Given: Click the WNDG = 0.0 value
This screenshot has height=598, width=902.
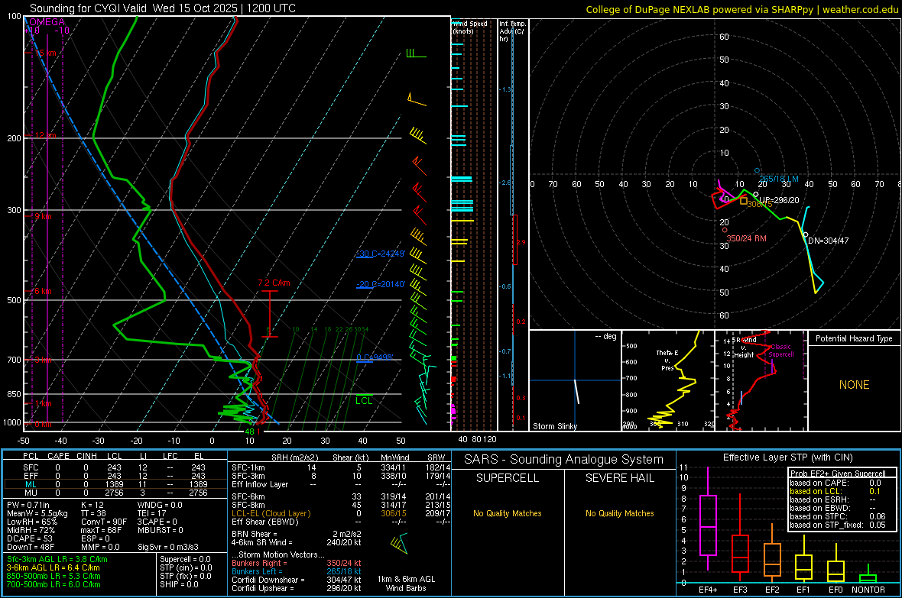Looking at the screenshot, I should tap(160, 505).
